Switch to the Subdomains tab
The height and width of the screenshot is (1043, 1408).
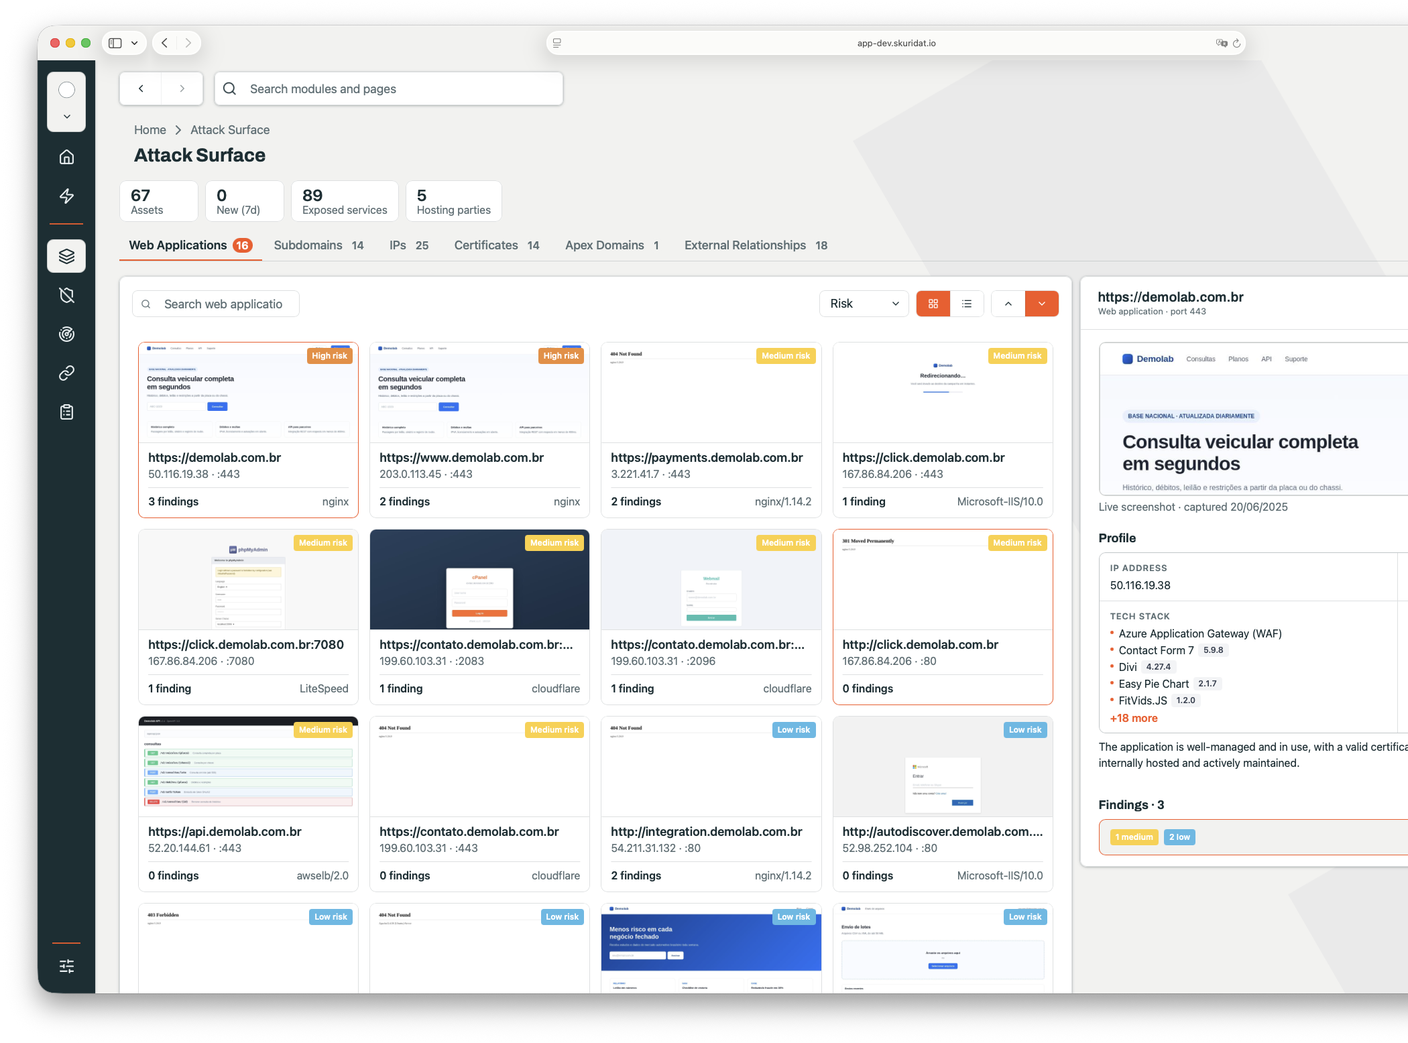coord(318,245)
